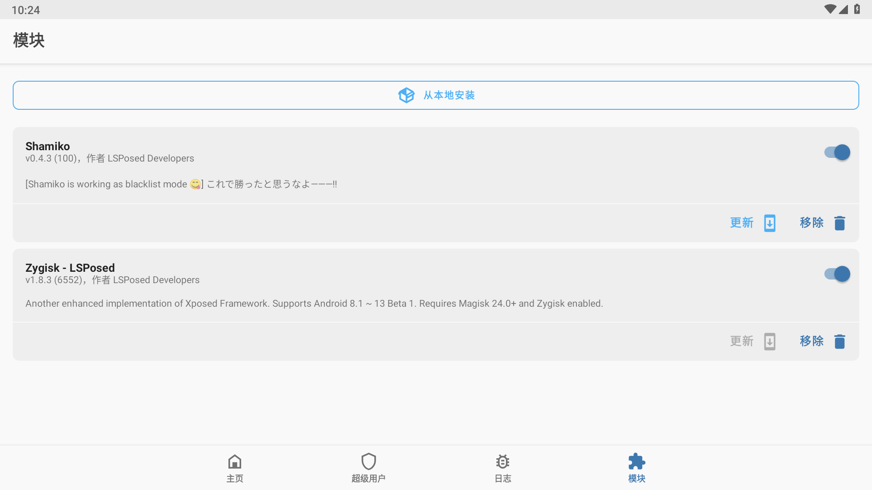872x490 pixels.
Task: Tap the 移除 label for Zygisk - LSPosed
Action: click(x=812, y=341)
